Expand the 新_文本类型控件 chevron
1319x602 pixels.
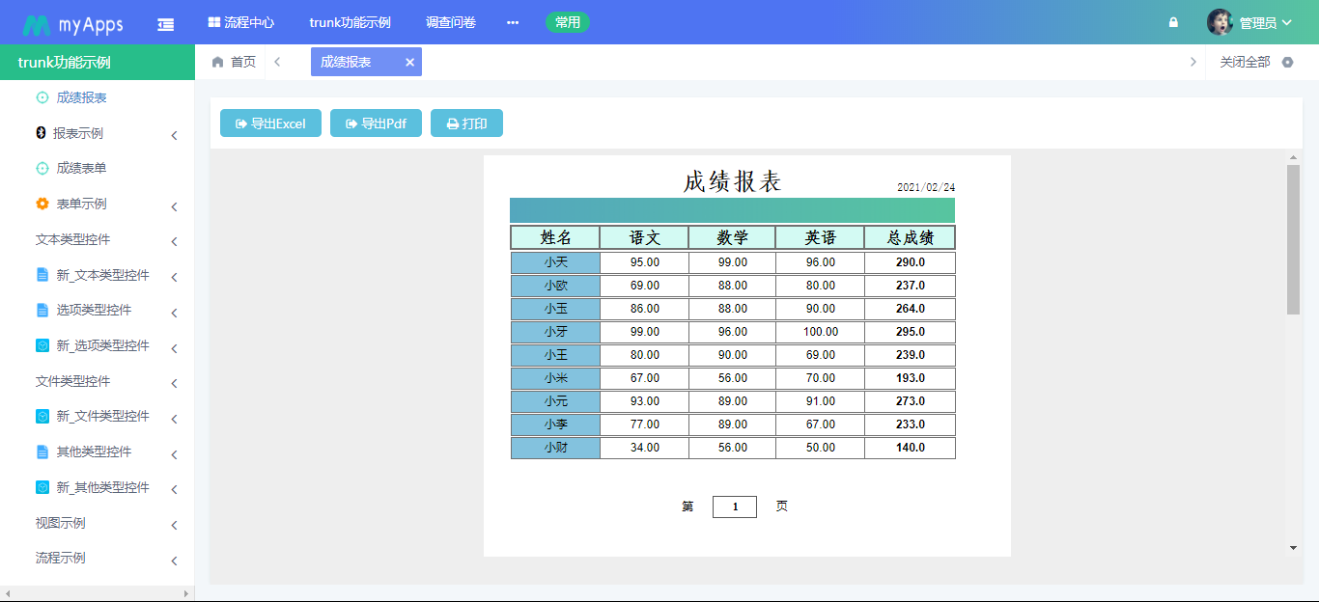(175, 278)
